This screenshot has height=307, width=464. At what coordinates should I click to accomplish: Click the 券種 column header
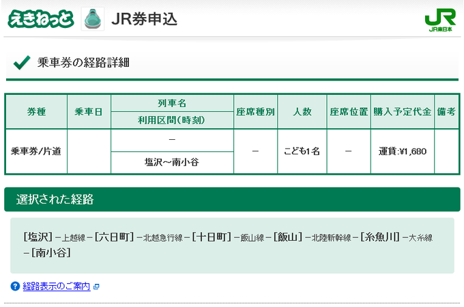[36, 112]
